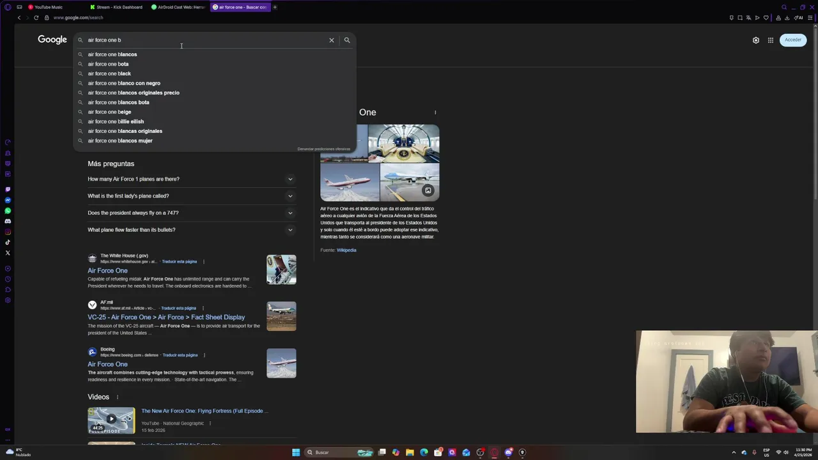This screenshot has width=818, height=460.
Task: Open WhatsApp in the browser sidebar
Action: coord(8,211)
